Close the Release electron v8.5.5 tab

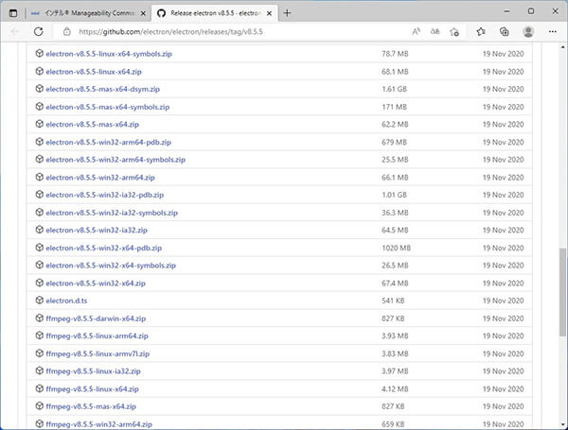point(269,13)
